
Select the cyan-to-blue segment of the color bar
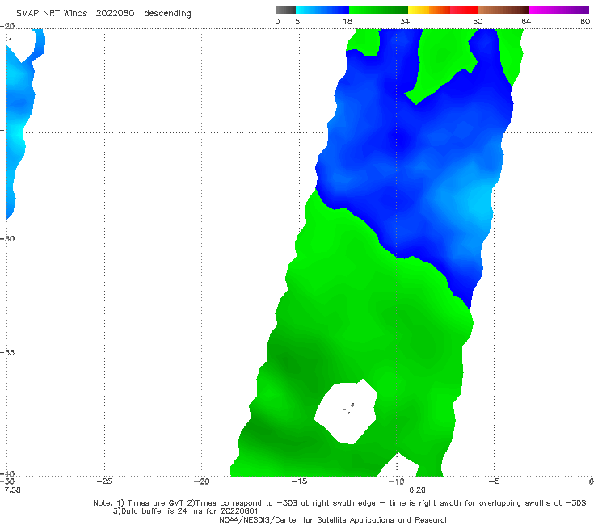[322, 10]
